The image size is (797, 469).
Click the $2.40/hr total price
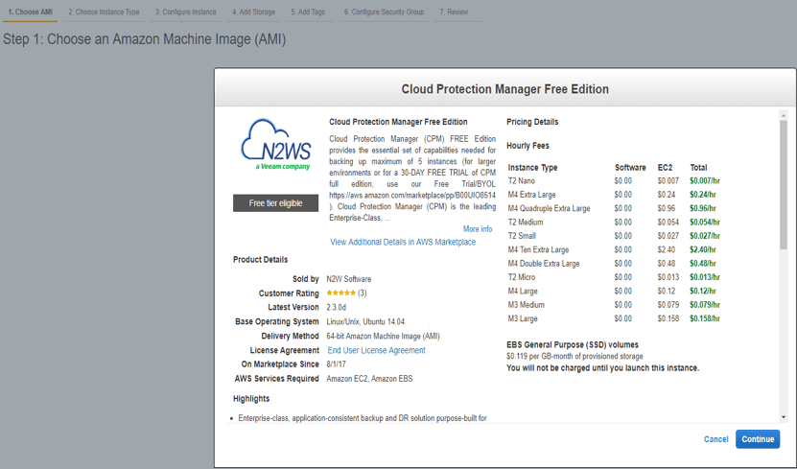tap(702, 249)
